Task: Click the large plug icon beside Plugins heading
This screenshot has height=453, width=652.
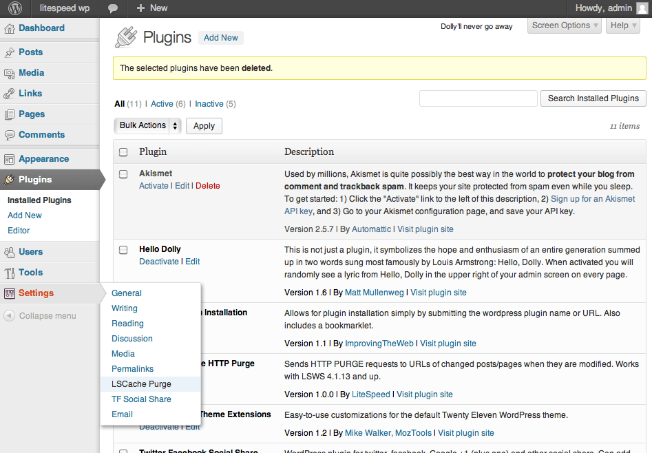Action: 126,37
